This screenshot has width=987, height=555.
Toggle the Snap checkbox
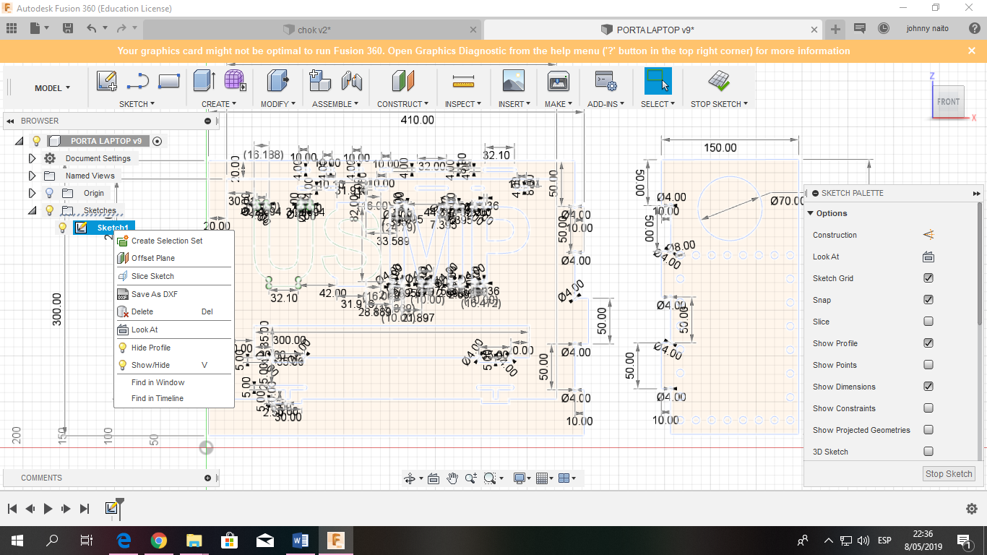coord(928,300)
